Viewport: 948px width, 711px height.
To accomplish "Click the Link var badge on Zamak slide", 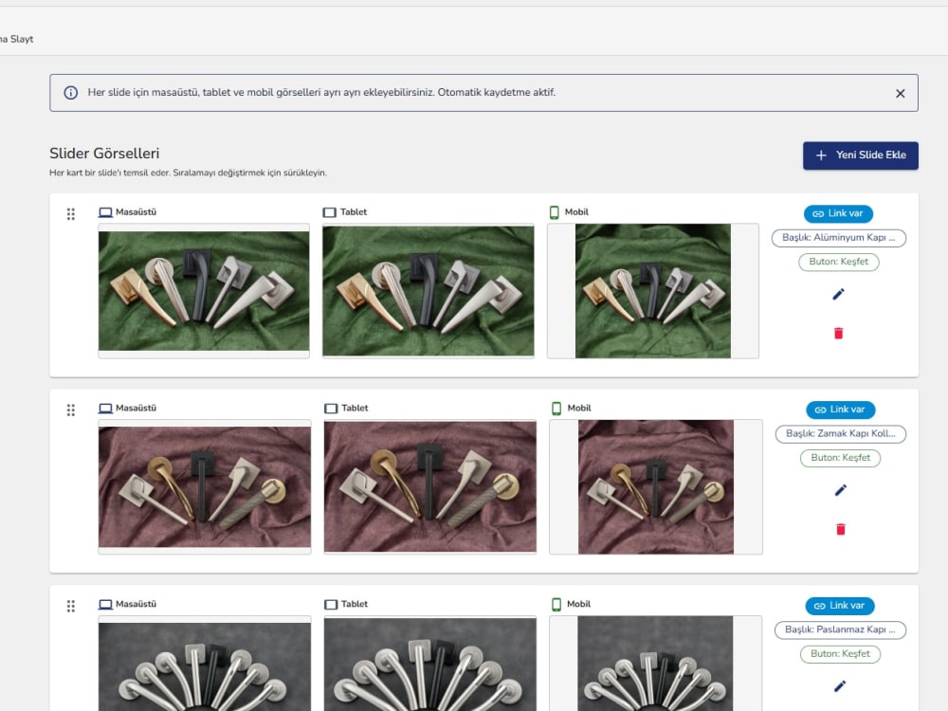I will click(x=840, y=410).
